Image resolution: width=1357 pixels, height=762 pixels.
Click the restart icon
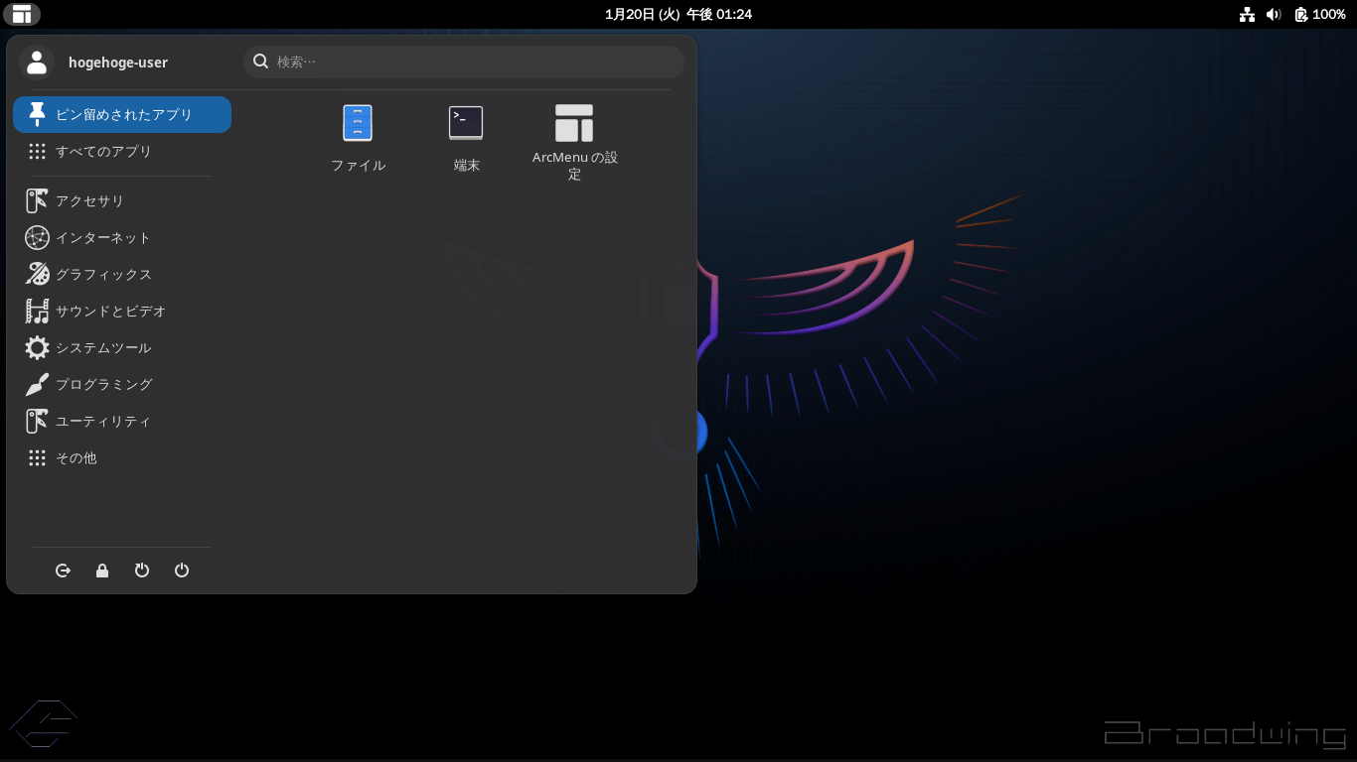click(x=142, y=571)
